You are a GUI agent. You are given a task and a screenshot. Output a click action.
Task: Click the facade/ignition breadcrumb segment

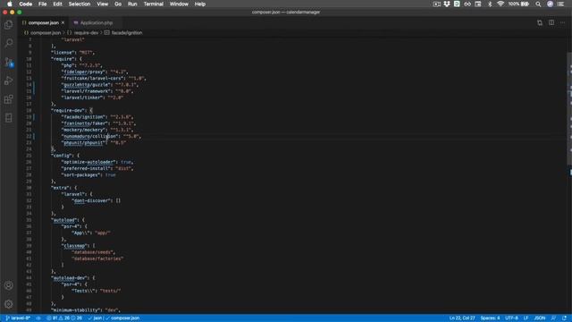click(x=123, y=32)
